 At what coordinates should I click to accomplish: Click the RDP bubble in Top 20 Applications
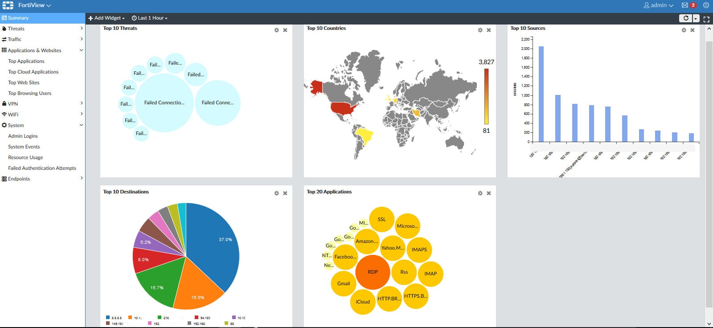click(373, 272)
